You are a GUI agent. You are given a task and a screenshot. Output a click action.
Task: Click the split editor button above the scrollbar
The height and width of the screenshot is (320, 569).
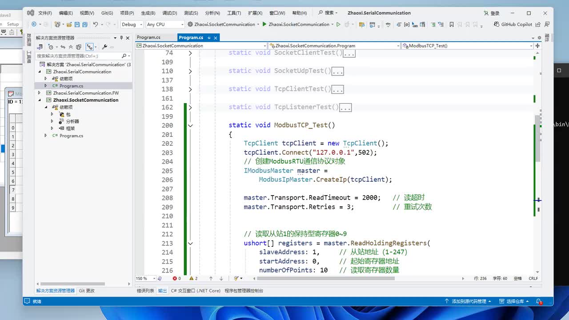538,45
